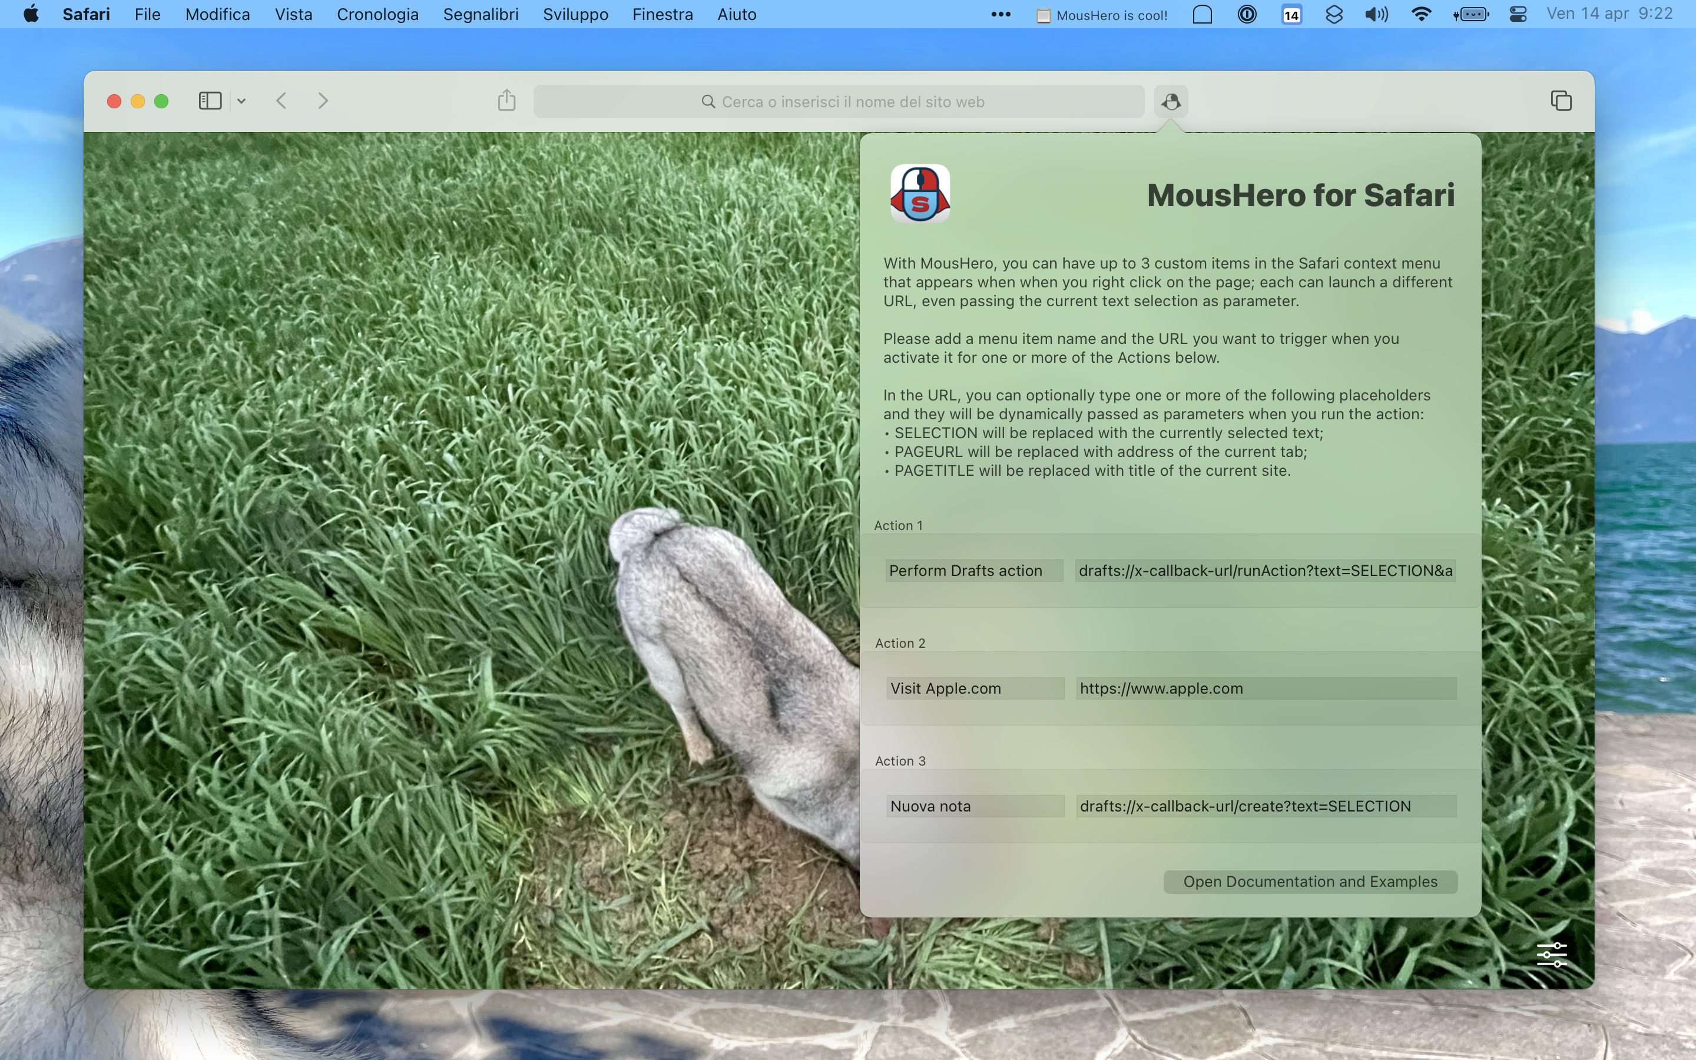
Task: Open the Segnalibri menu
Action: (x=481, y=14)
